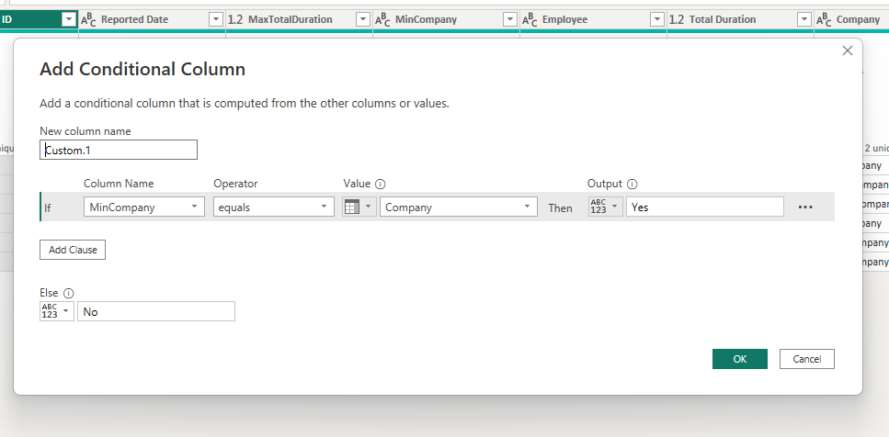Viewport: 889px width, 437px height.
Task: Open the MinCompany column filter dropdown
Action: 510,19
